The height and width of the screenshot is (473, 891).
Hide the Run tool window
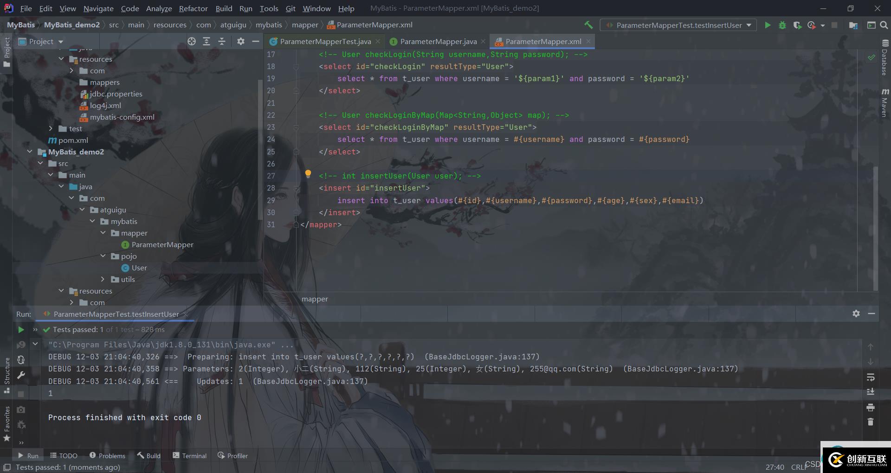pyautogui.click(x=872, y=313)
